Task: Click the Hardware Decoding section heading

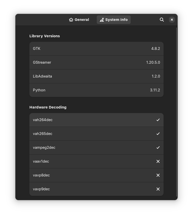Action: 48,107
